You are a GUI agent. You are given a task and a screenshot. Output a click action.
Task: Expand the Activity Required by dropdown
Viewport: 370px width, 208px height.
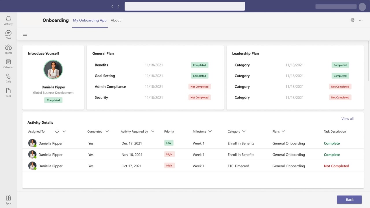point(153,131)
